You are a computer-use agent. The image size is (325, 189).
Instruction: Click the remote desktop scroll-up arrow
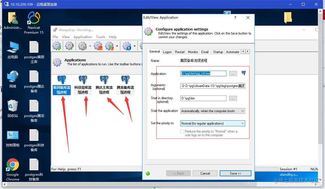320,11
